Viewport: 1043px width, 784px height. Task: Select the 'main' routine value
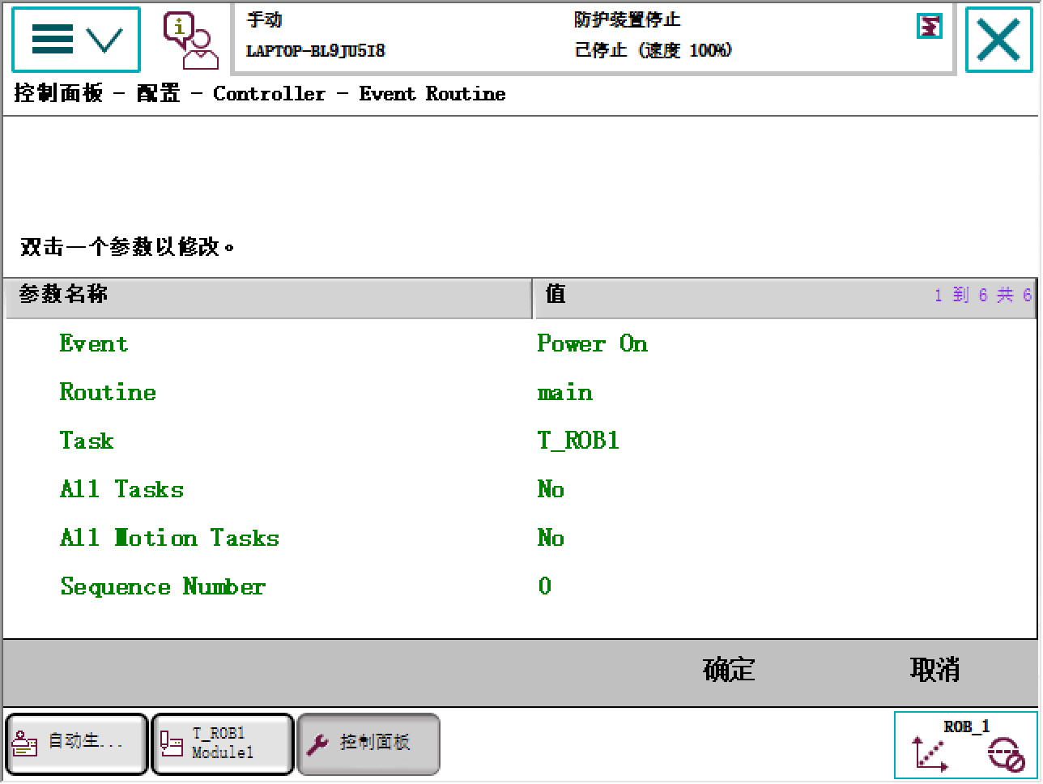click(565, 393)
